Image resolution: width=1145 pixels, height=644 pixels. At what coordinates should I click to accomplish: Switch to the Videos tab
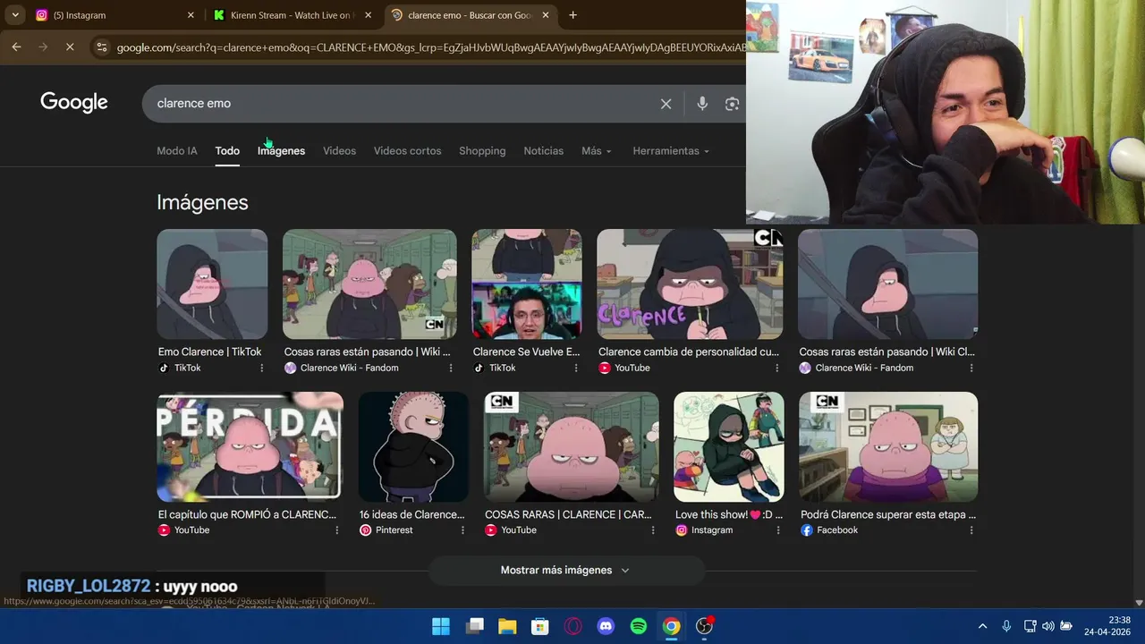click(339, 151)
